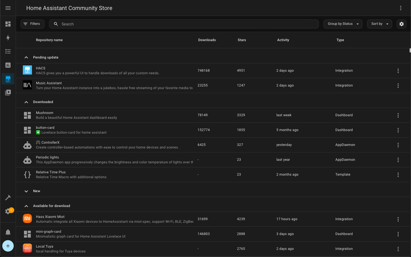This screenshot has width=411, height=257.
Task: Open the Sort by dropdown
Action: point(379,24)
